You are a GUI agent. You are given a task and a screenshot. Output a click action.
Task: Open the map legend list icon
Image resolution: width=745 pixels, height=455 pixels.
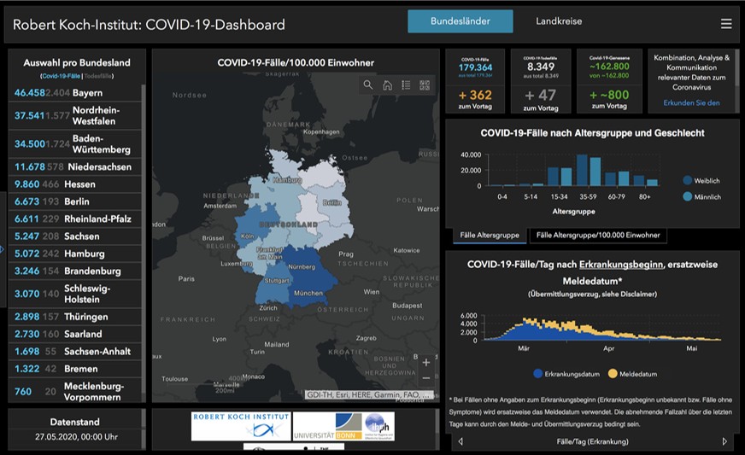(x=406, y=85)
